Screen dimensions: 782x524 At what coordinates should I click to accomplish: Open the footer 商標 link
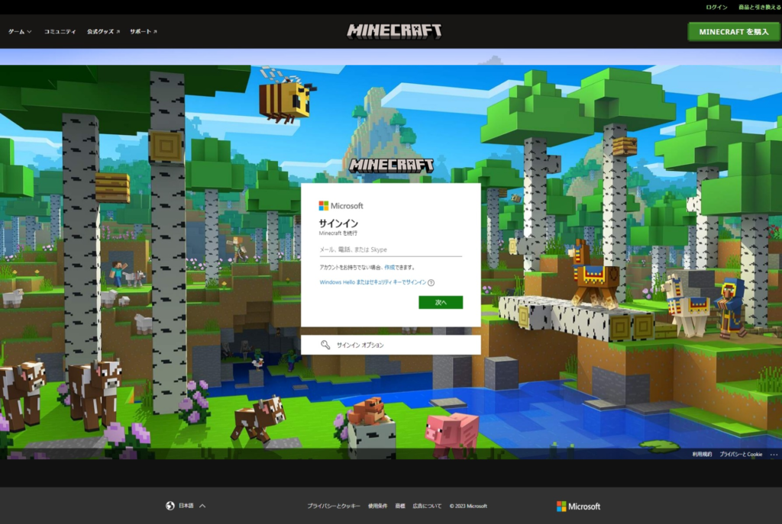(x=400, y=506)
